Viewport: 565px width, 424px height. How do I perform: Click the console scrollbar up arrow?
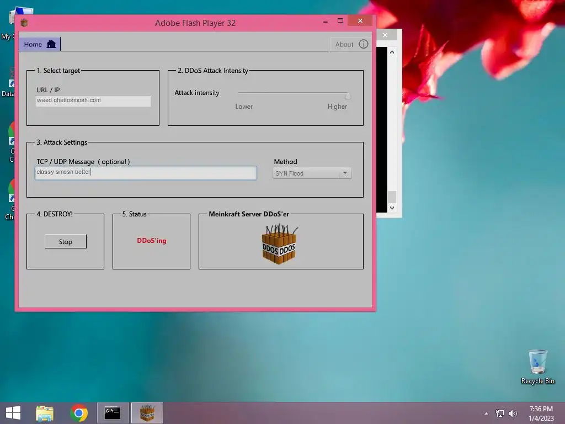(x=392, y=52)
